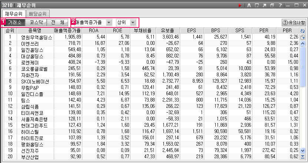Select stock 현대그린푸드 in the list
The height and width of the screenshot is (163, 308).
pos(34,125)
